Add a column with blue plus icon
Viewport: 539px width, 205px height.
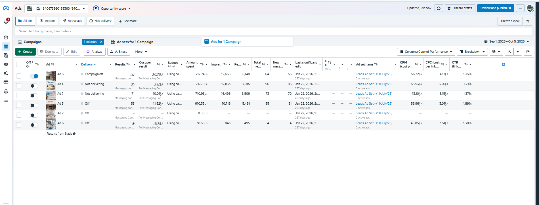tap(504, 64)
